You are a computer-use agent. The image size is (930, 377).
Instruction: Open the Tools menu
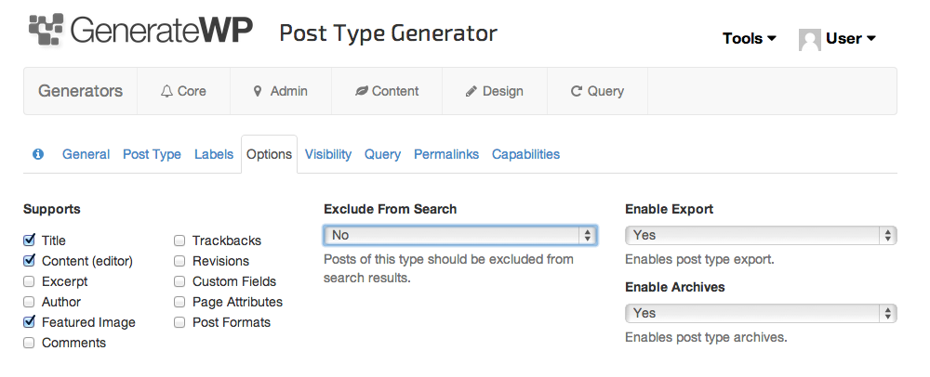(749, 39)
